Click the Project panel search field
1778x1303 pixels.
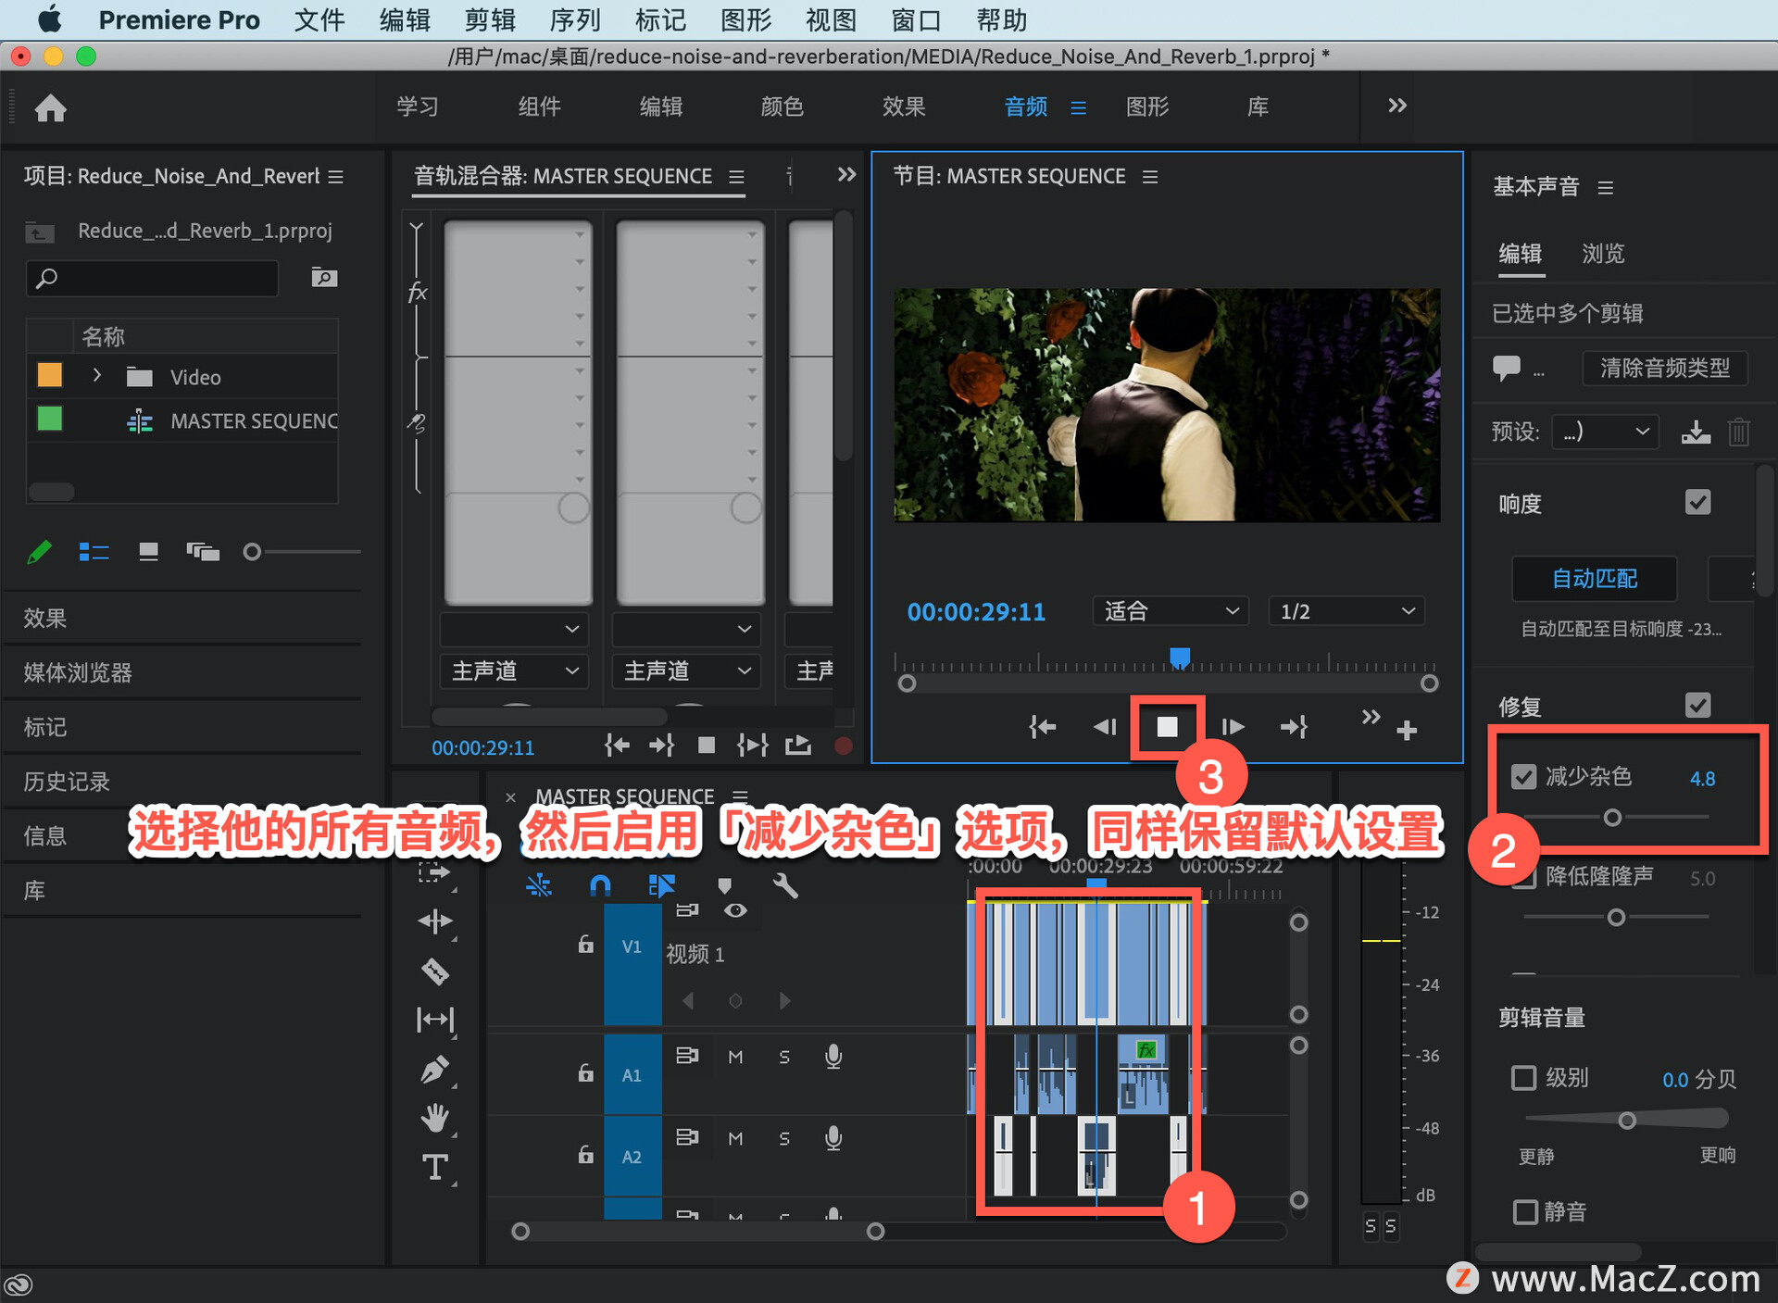click(x=152, y=277)
